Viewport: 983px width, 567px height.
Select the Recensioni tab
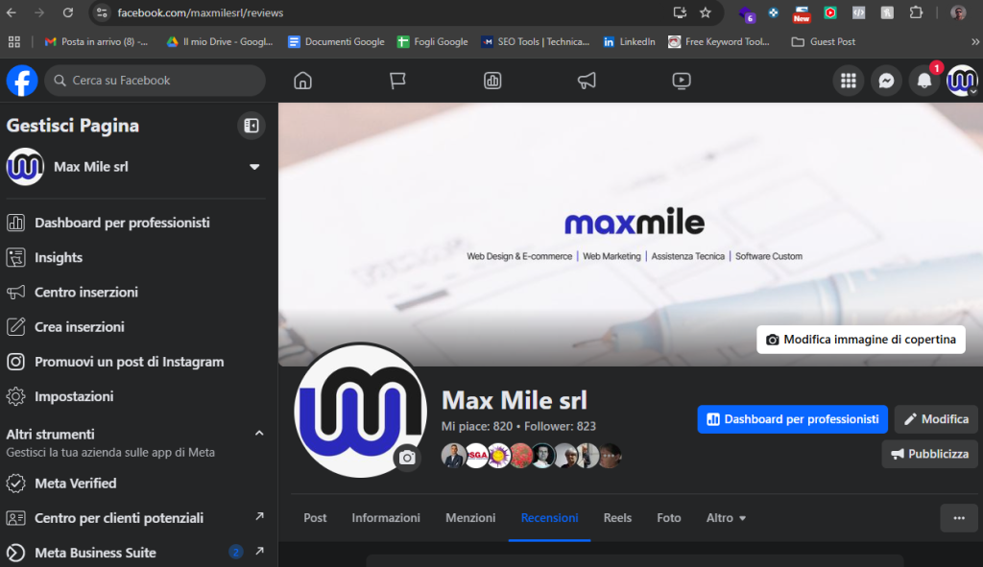click(549, 518)
